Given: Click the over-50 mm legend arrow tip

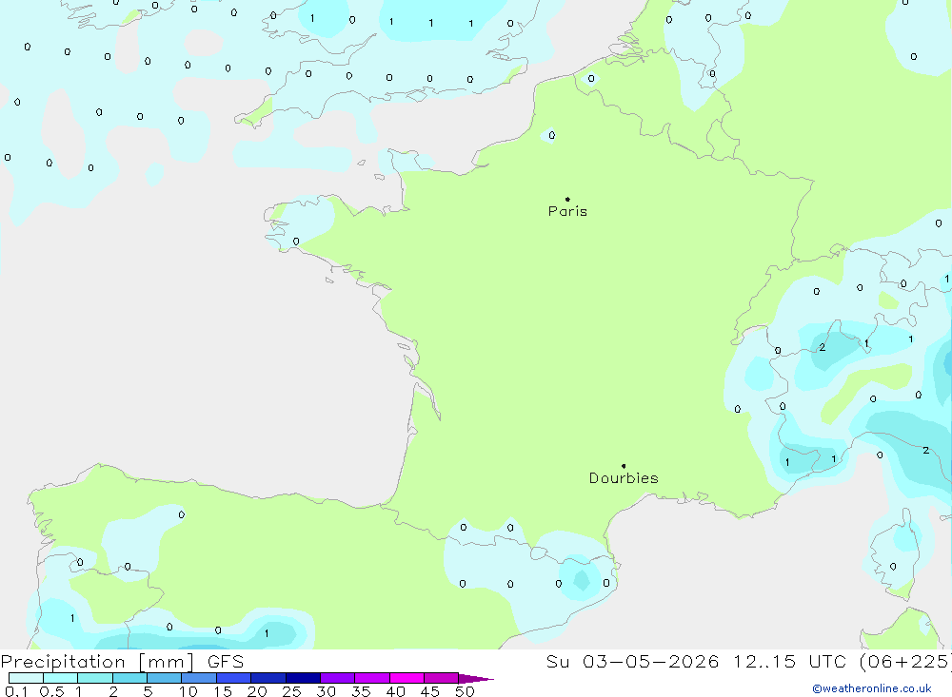Looking at the screenshot, I should tap(476, 679).
